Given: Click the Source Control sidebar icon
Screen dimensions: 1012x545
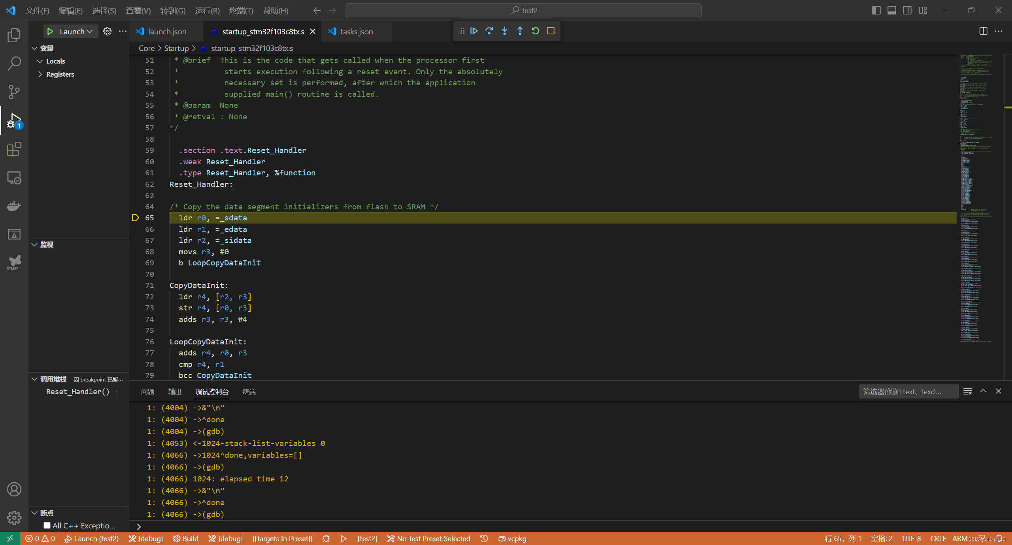Looking at the screenshot, I should tap(15, 91).
